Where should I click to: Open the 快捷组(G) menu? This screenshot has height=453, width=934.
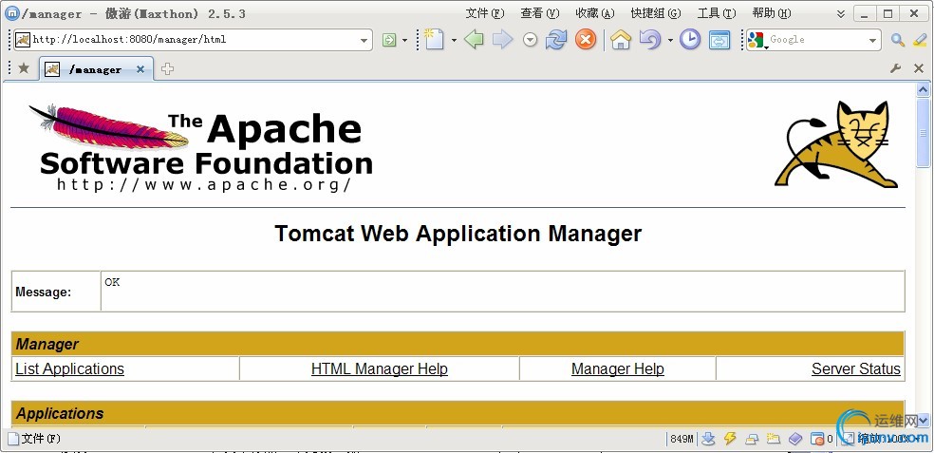(x=656, y=13)
